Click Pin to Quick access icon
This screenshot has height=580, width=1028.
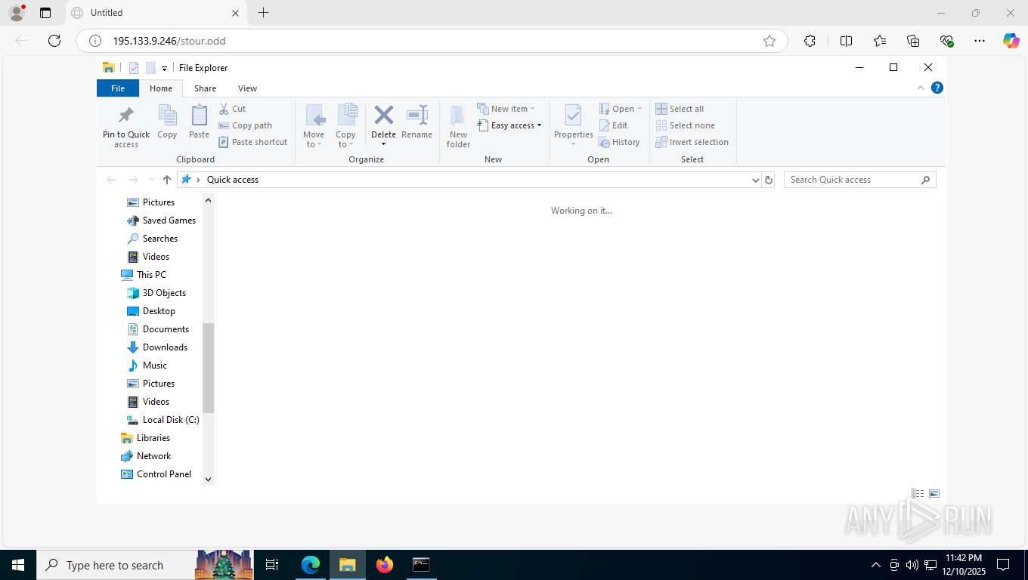[x=125, y=116]
